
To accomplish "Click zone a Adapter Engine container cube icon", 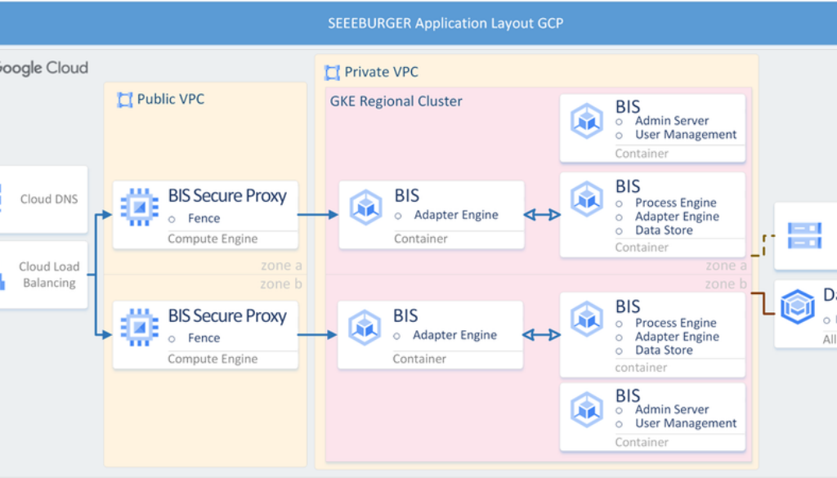I will pyautogui.click(x=365, y=207).
